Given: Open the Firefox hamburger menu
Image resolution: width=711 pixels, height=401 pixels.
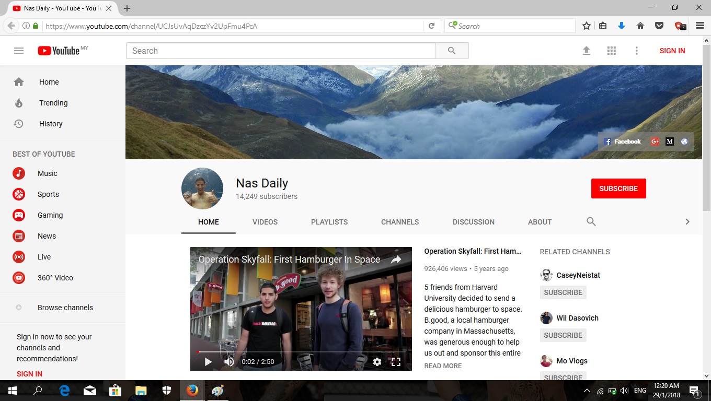Looking at the screenshot, I should click(700, 26).
